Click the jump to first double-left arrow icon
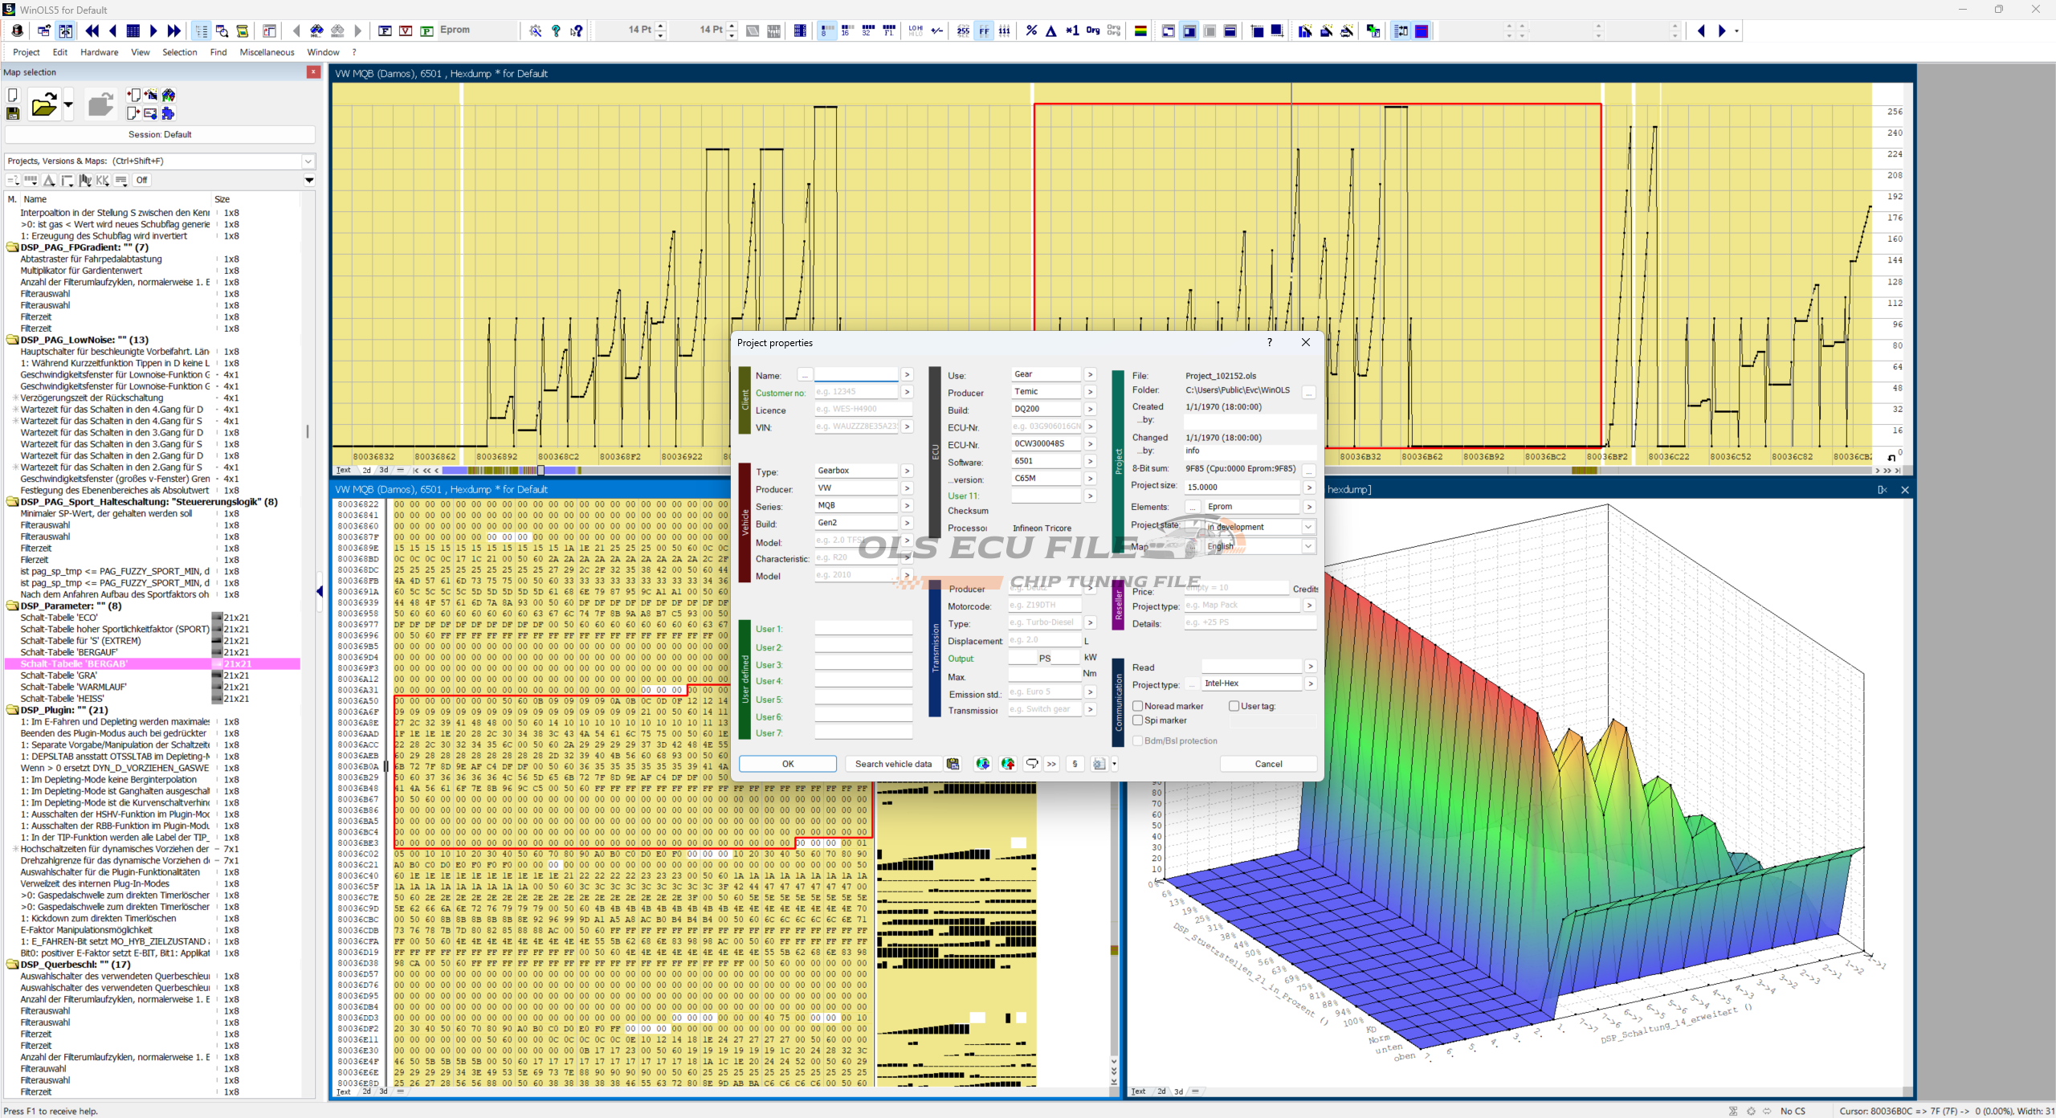 coord(92,31)
